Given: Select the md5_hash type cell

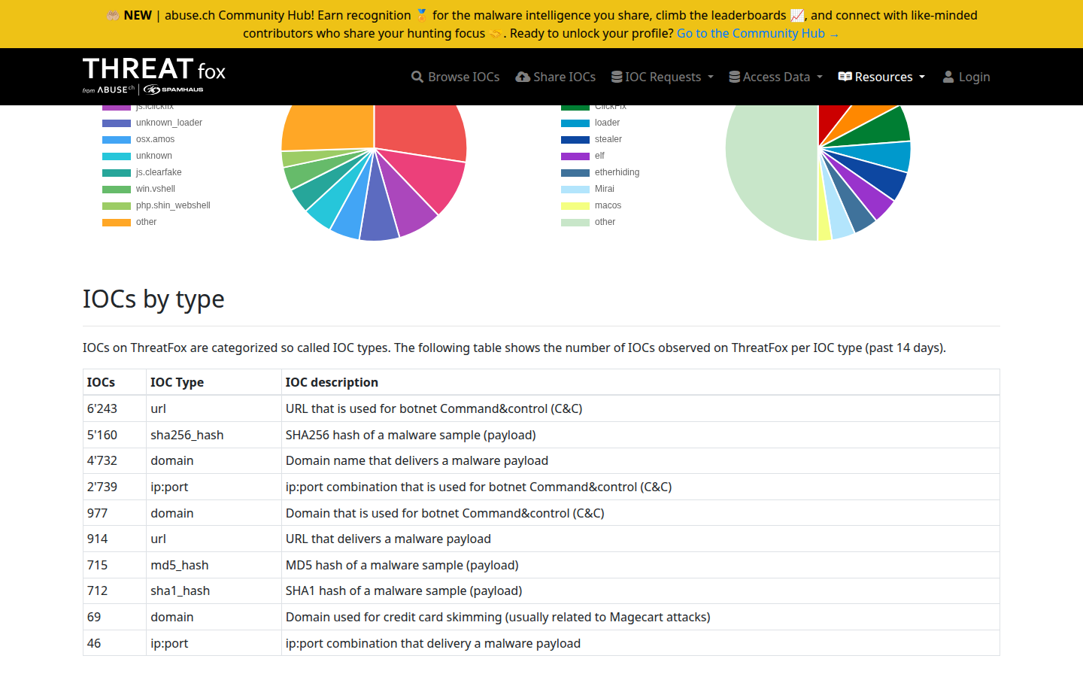Looking at the screenshot, I should point(214,565).
